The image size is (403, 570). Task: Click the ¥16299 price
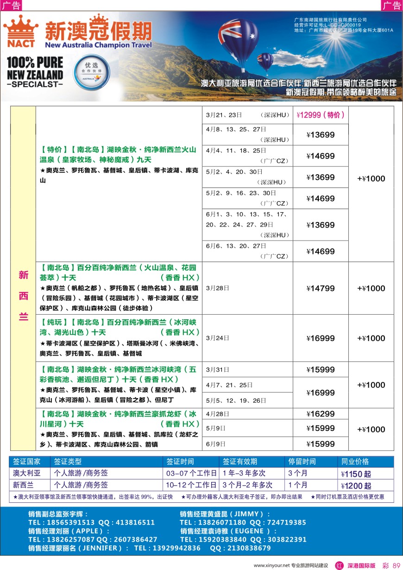pyautogui.click(x=321, y=414)
